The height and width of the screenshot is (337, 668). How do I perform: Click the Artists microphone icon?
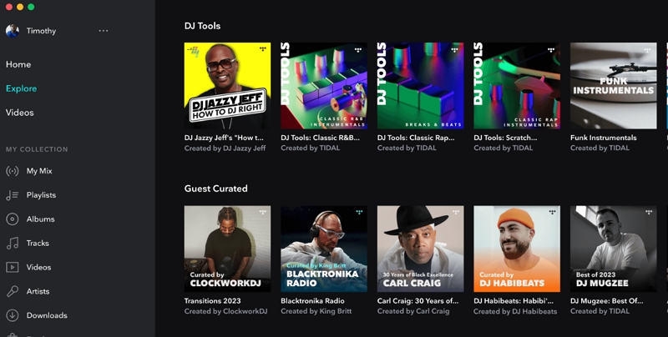click(12, 291)
